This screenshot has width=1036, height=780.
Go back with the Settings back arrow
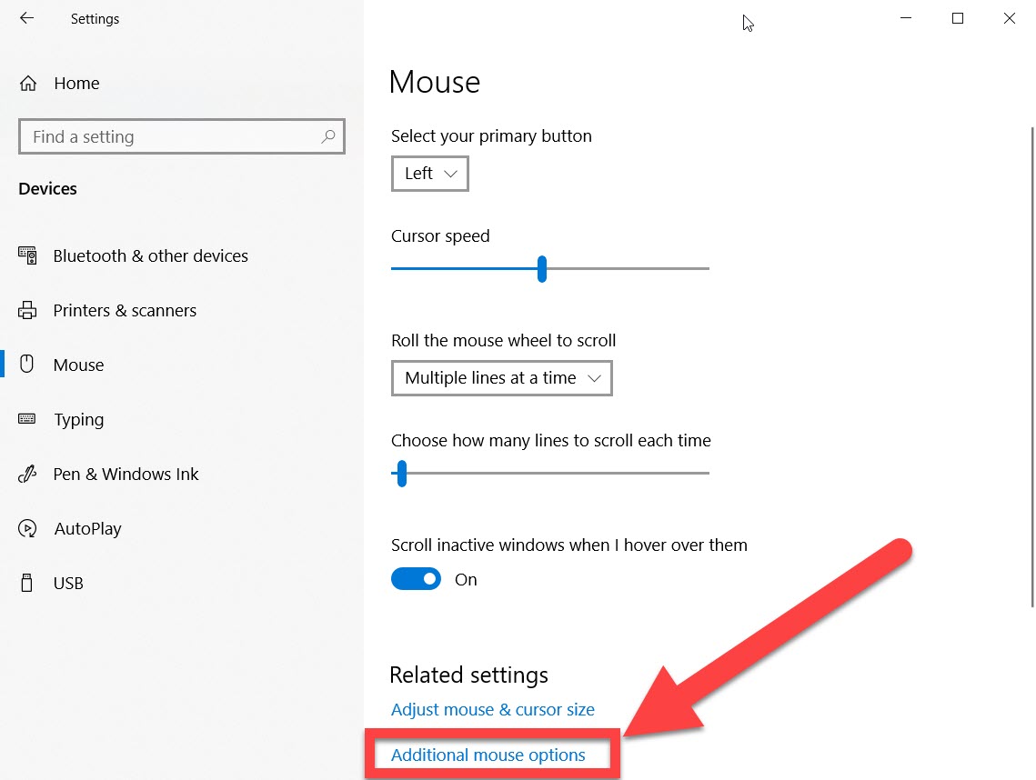click(x=26, y=18)
